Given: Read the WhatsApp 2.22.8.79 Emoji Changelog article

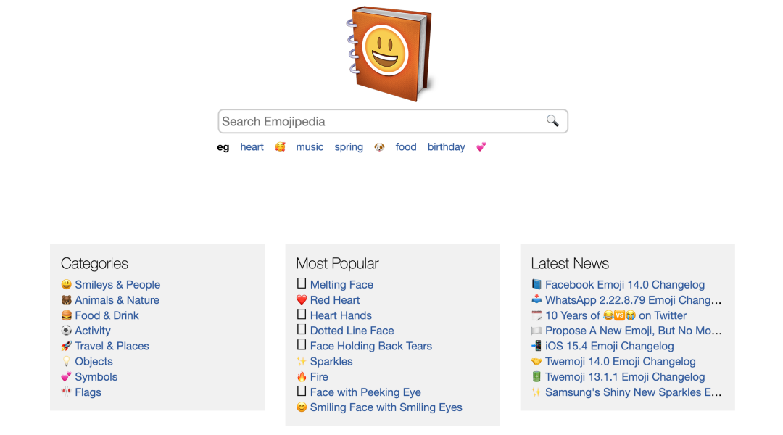Looking at the screenshot, I should [x=633, y=300].
